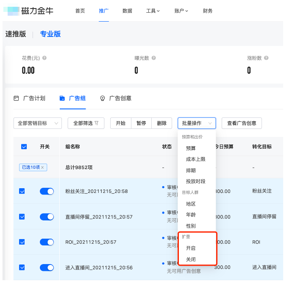Open the 全部营销目标 dropdown

tap(38, 123)
